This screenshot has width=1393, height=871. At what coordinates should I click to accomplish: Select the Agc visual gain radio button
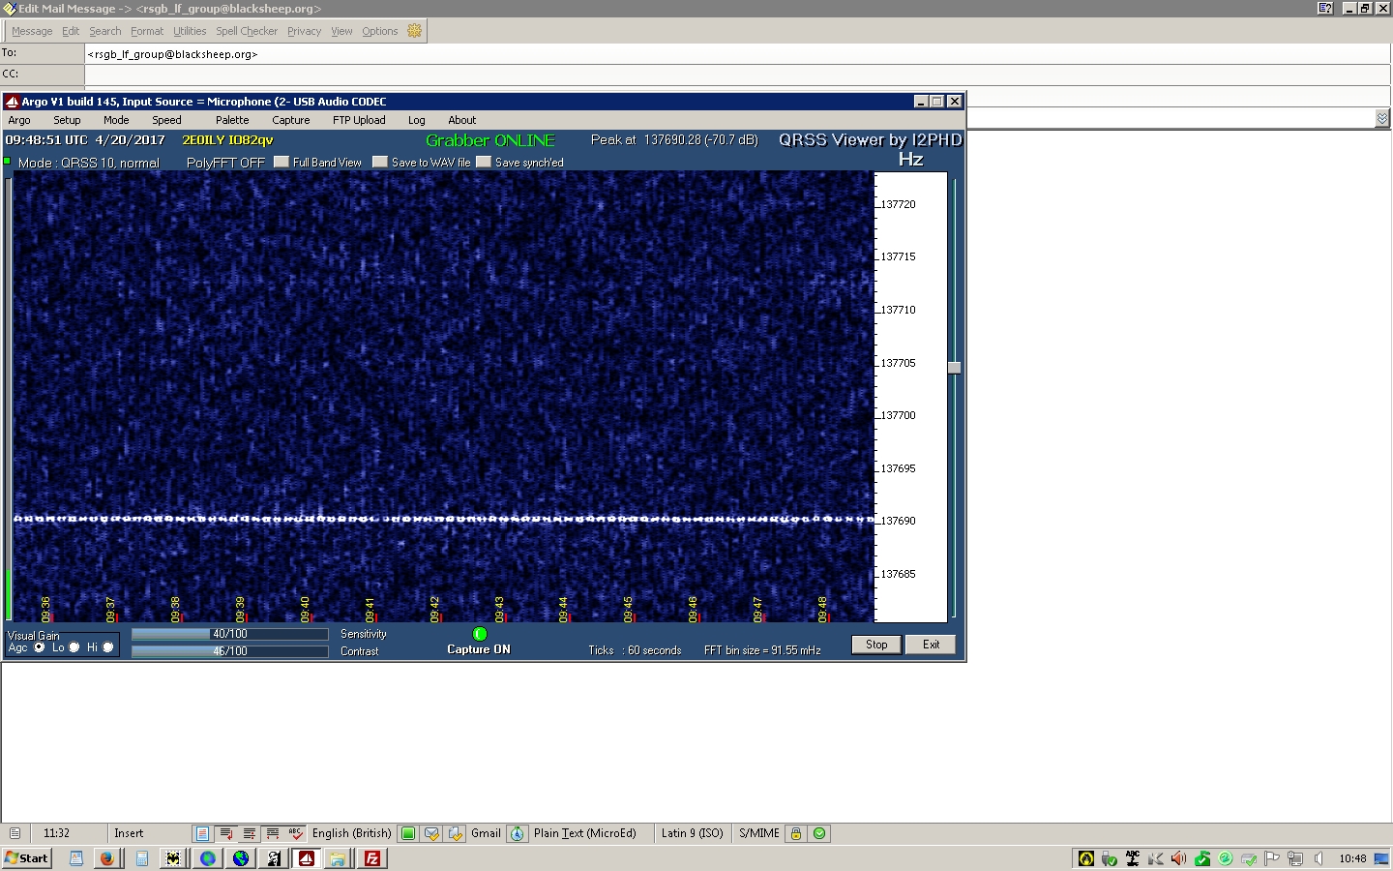pos(40,647)
